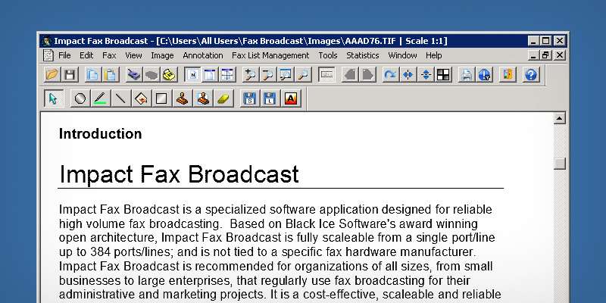
Task: Click the red text annotation button
Action: [x=291, y=98]
